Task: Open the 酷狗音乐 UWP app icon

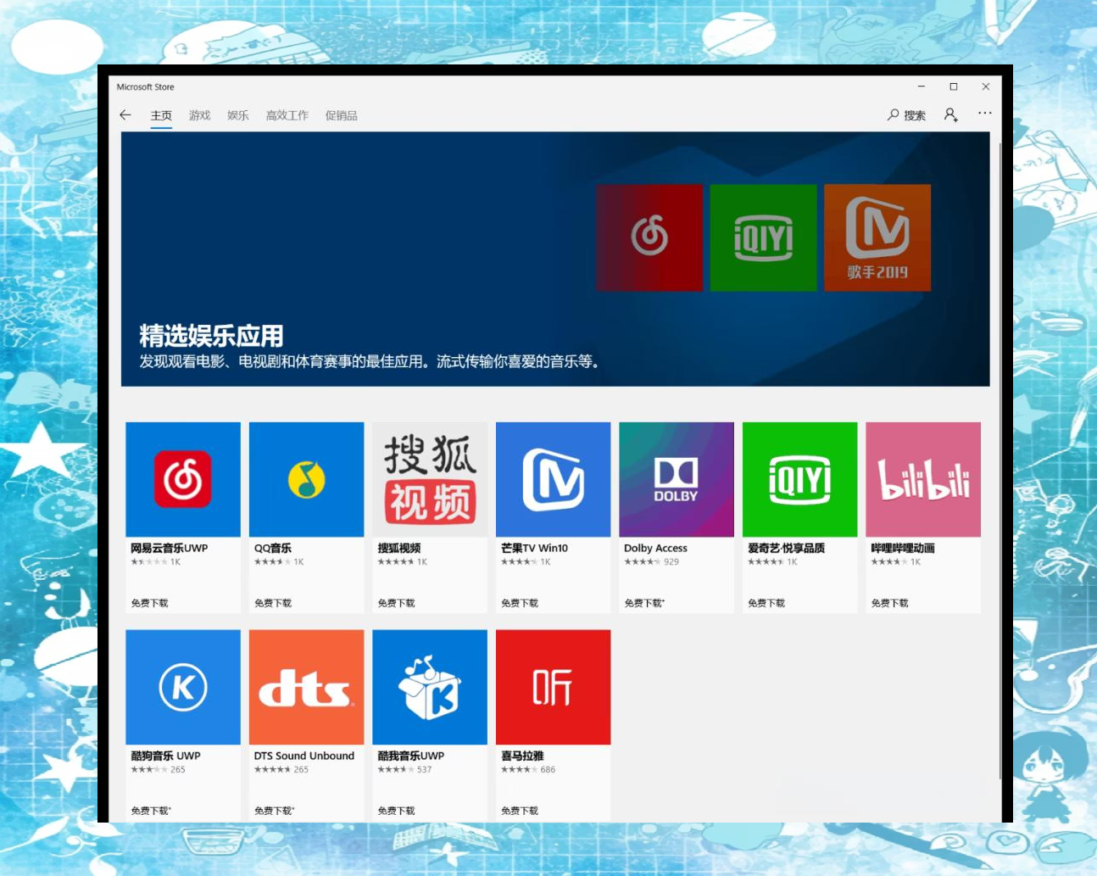Action: [183, 687]
